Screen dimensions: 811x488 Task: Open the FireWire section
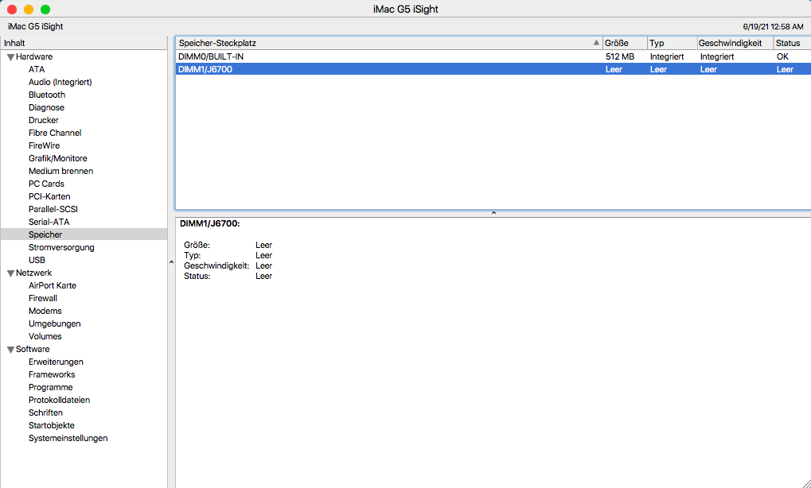(x=44, y=145)
